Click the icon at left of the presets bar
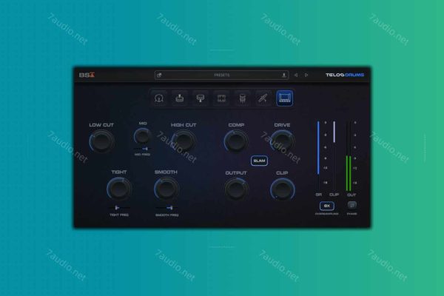Image resolution: width=444 pixels, height=296 pixels. click(159, 75)
